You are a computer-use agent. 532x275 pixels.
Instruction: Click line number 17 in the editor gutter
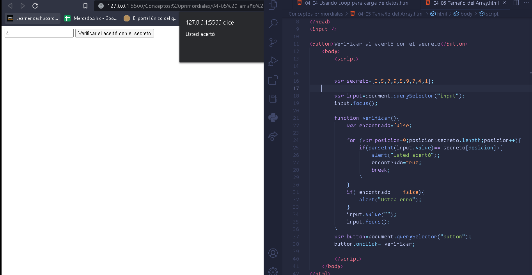pos(296,89)
